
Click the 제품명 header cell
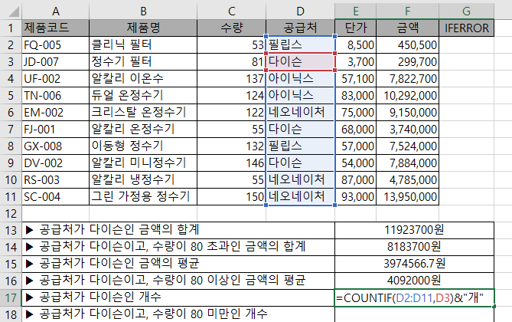[143, 28]
